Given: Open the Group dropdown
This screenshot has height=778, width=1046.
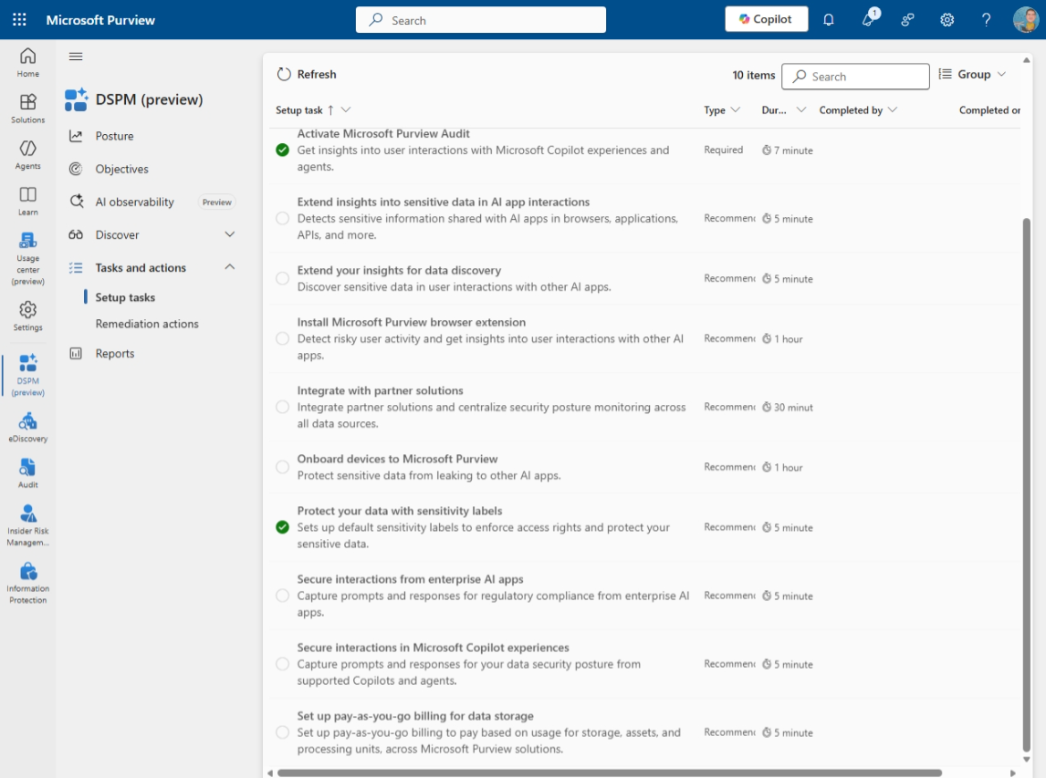Looking at the screenshot, I should click(x=974, y=74).
